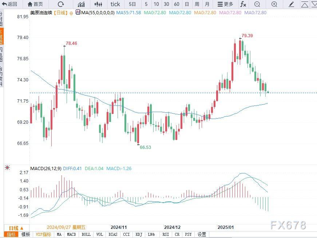Refresh the chart data
This screenshot has height=238, width=317.
60,4
